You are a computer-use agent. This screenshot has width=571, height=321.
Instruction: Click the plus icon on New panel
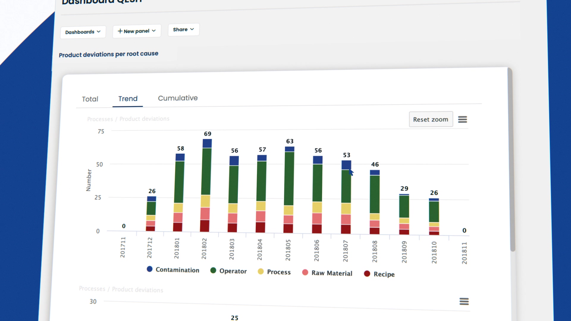pos(120,31)
